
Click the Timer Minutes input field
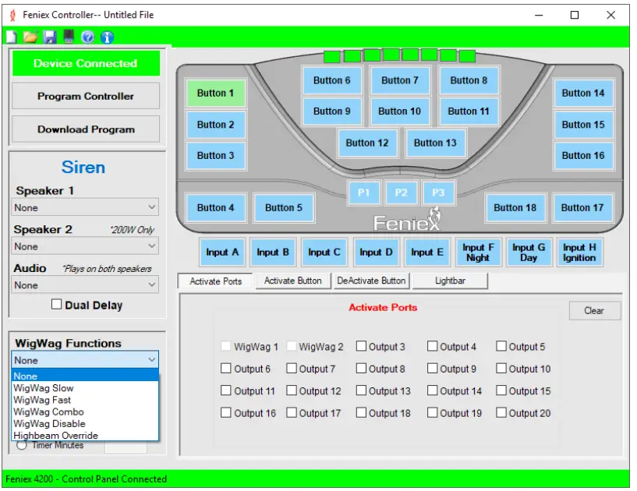tap(126, 447)
